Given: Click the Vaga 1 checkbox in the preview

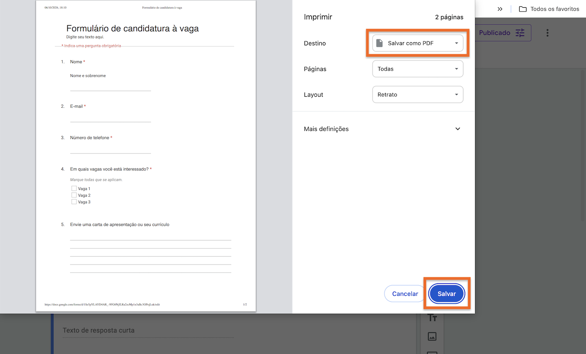Looking at the screenshot, I should (74, 188).
